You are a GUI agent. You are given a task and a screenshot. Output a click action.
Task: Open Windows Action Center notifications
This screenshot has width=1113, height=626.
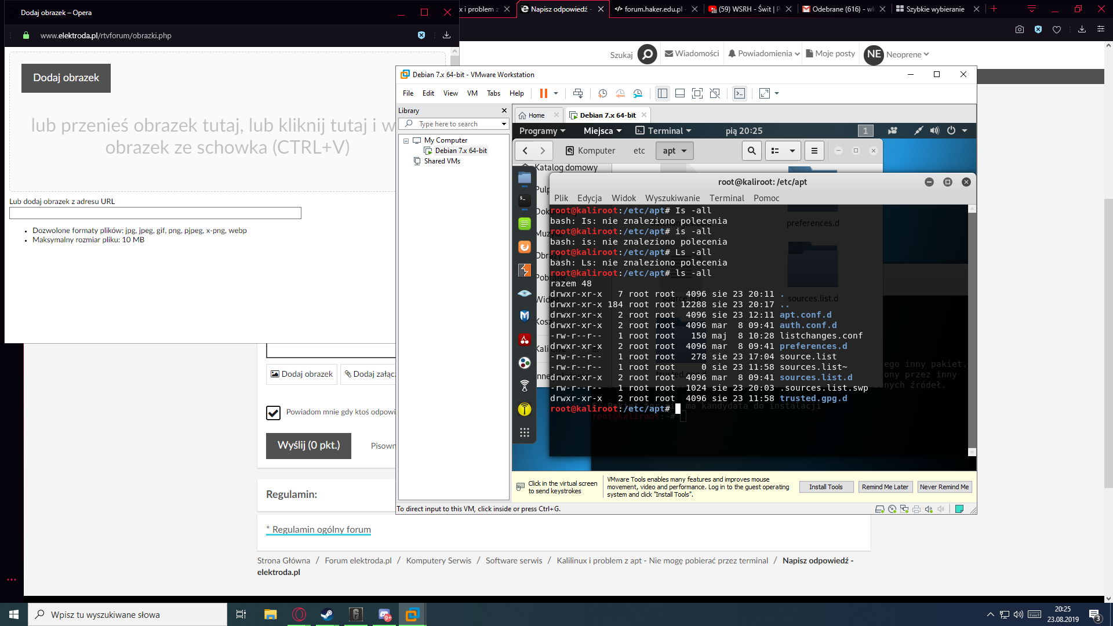coord(1095,615)
